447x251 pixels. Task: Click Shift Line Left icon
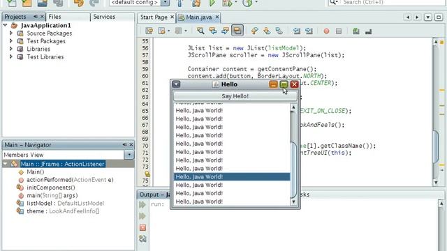coord(297,31)
